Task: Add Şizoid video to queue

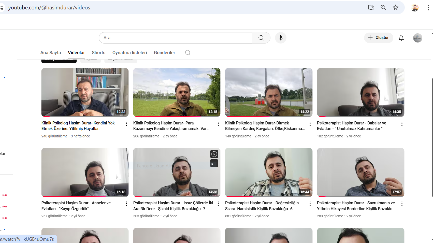Action: point(214,163)
